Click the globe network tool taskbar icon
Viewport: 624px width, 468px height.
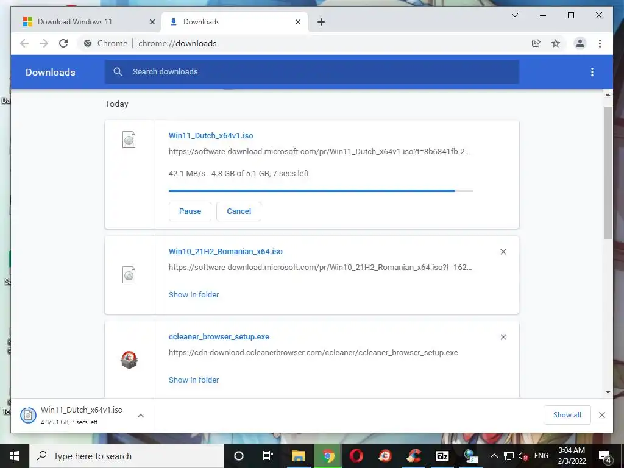click(x=471, y=456)
